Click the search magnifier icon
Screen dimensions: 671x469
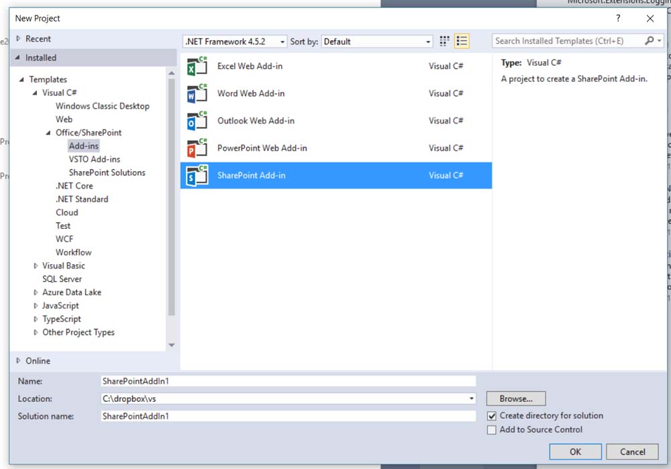click(x=649, y=41)
